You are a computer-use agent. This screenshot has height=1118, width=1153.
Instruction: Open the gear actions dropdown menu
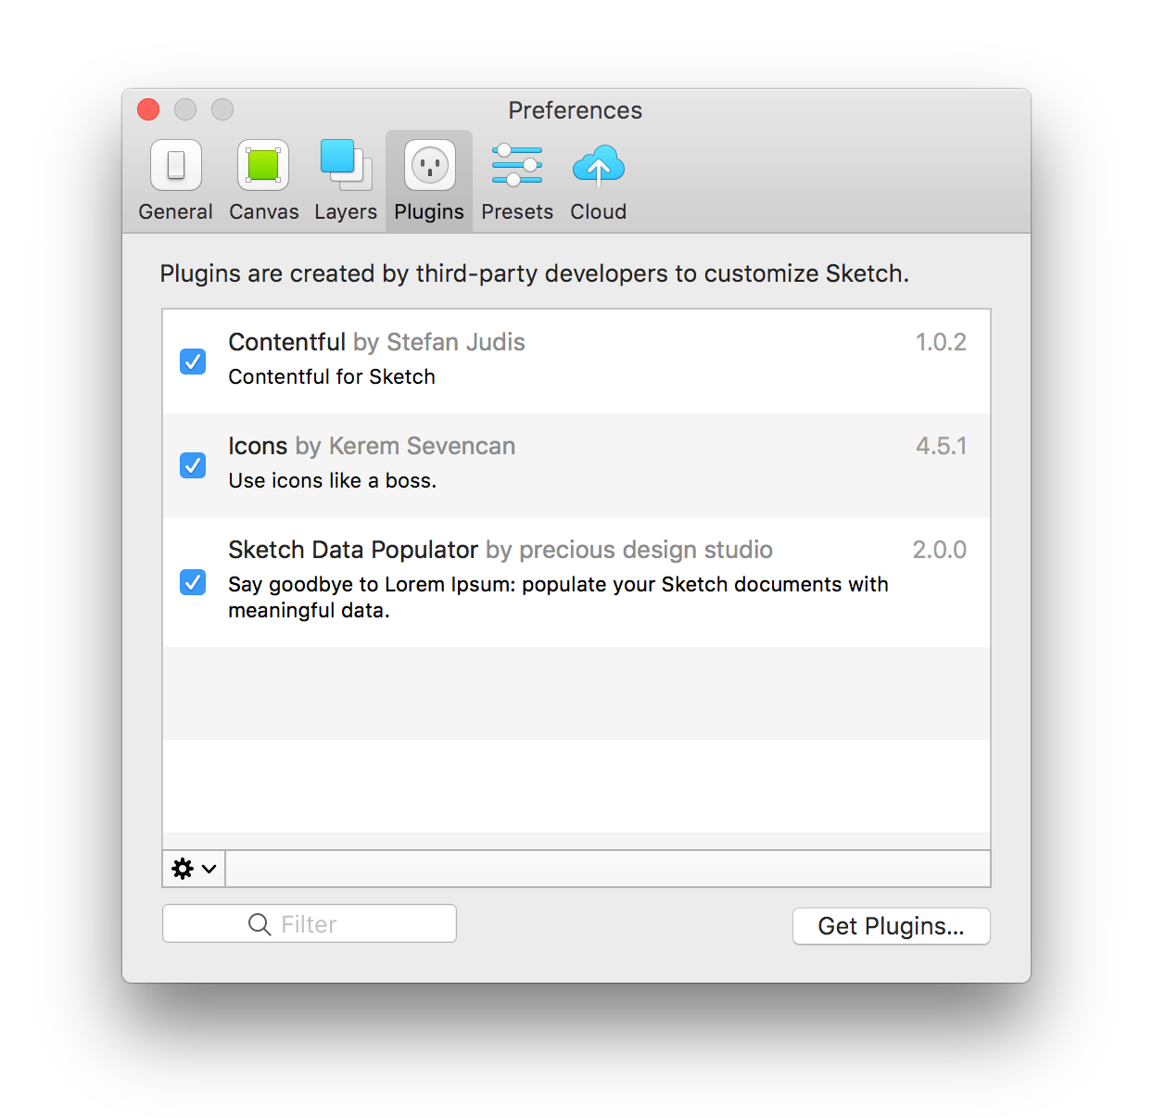coord(194,869)
